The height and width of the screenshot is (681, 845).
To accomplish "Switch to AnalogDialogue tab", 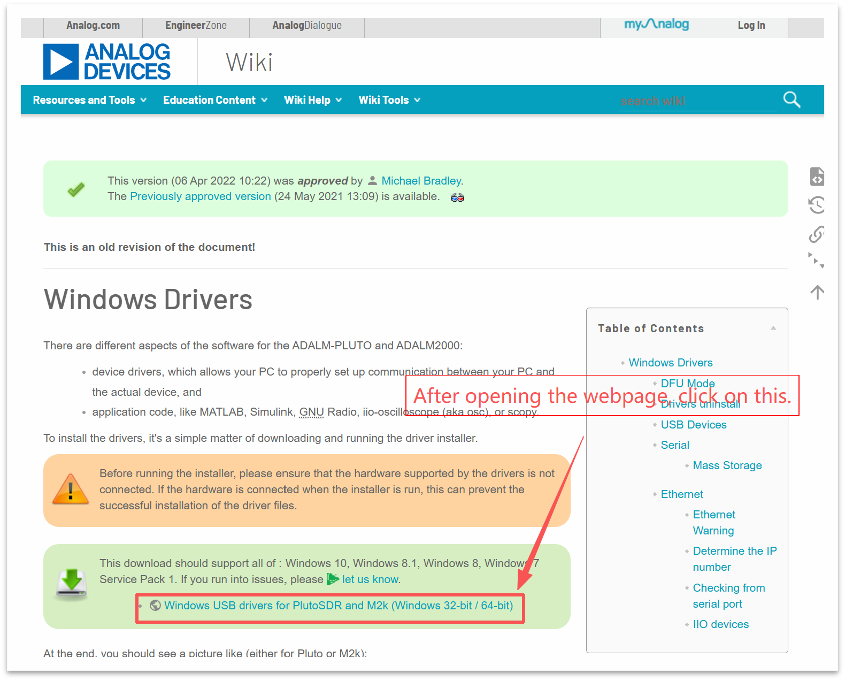I will click(307, 25).
